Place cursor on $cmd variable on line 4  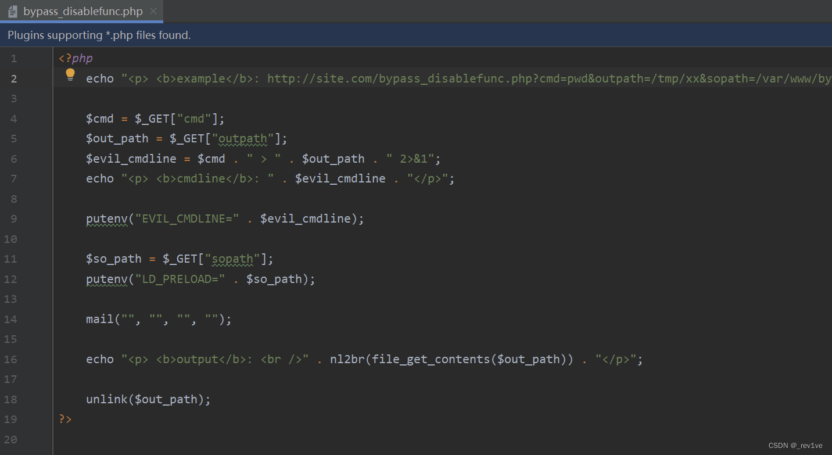pos(100,119)
